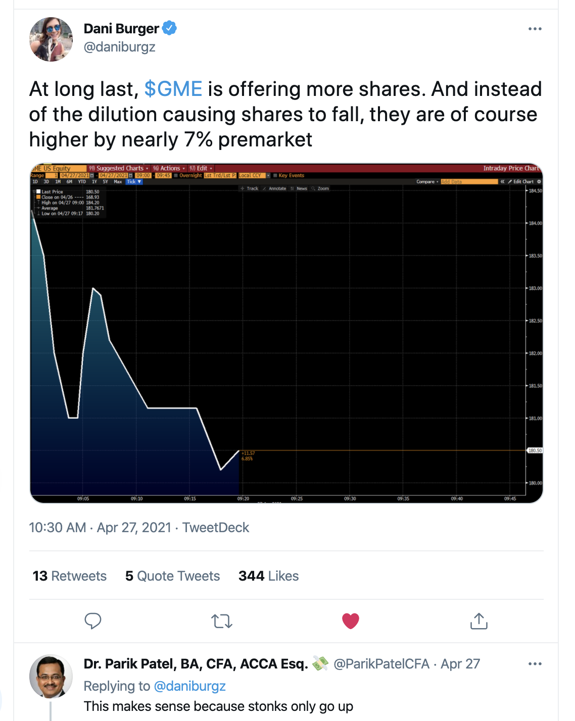This screenshot has width=575, height=721.
Task: Open the Suggested Charts dropdown
Action: click(x=119, y=168)
